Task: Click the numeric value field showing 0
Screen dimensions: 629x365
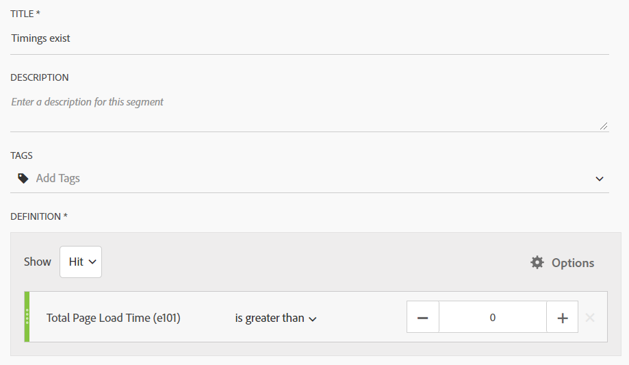Action: [x=493, y=317]
